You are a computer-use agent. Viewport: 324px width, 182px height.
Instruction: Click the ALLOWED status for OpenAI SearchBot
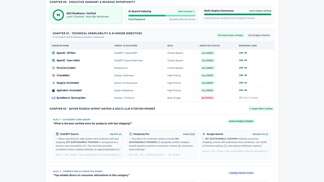click(x=207, y=61)
